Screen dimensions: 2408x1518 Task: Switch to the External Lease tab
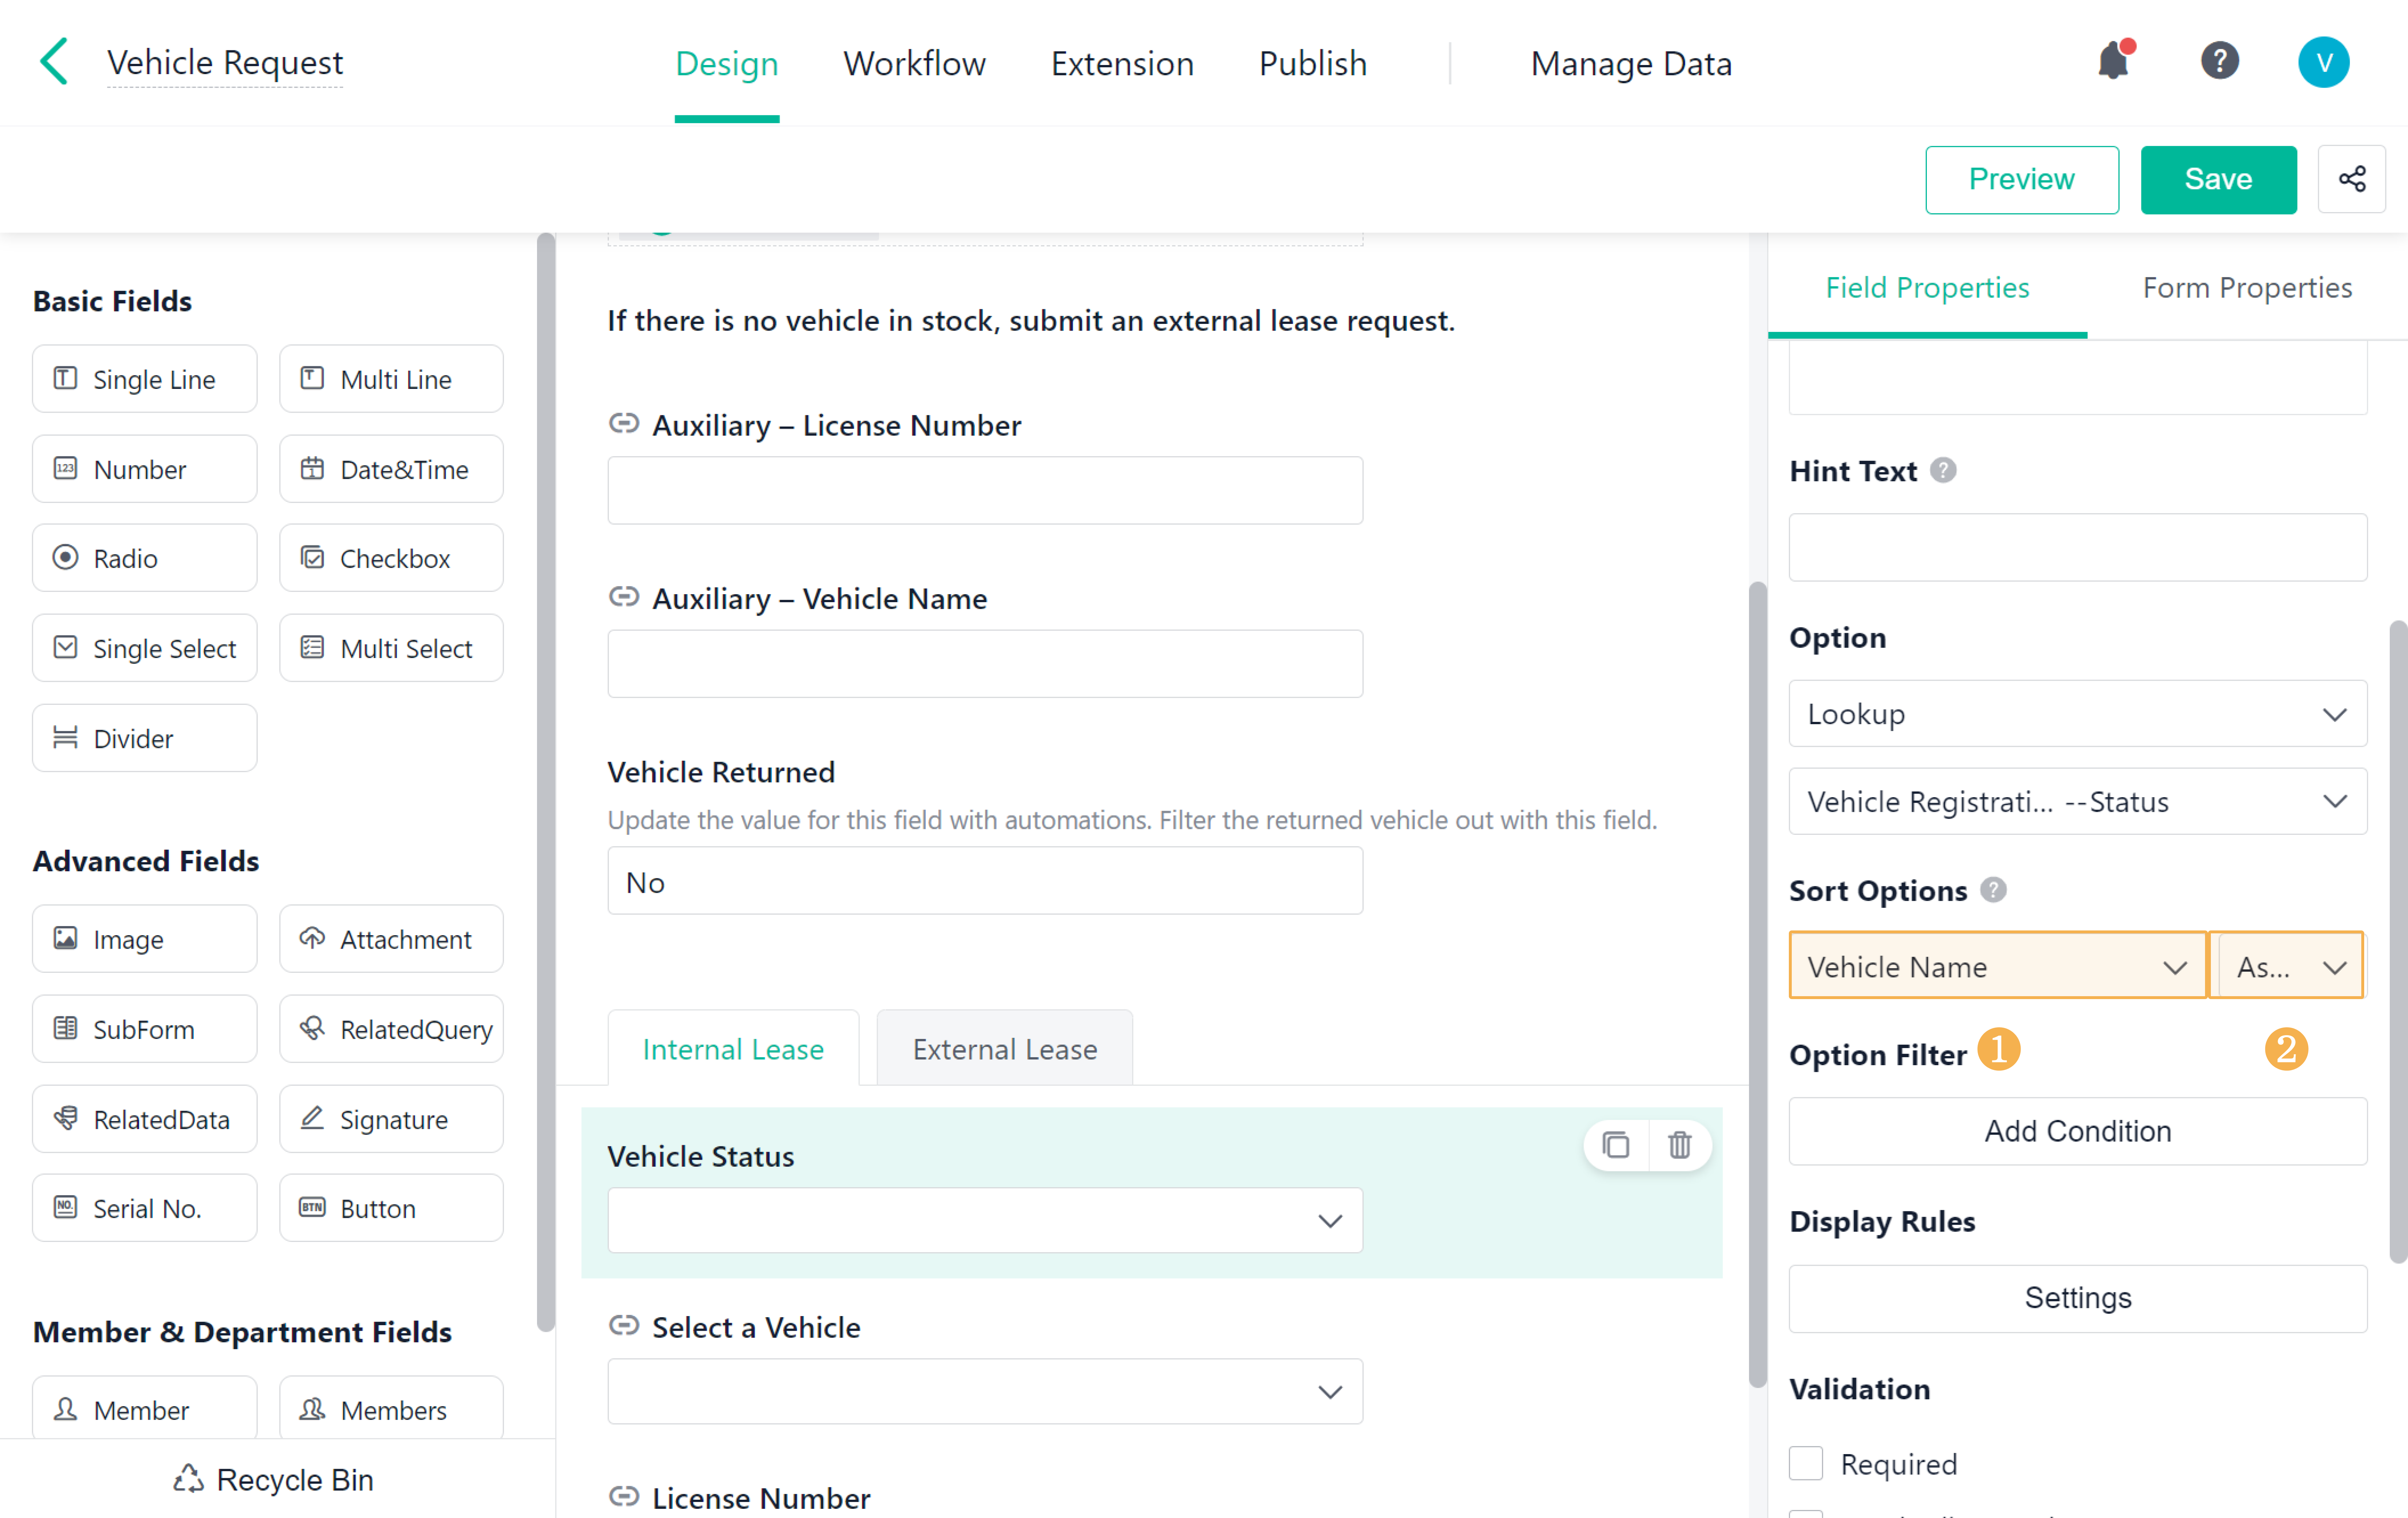point(1004,1049)
